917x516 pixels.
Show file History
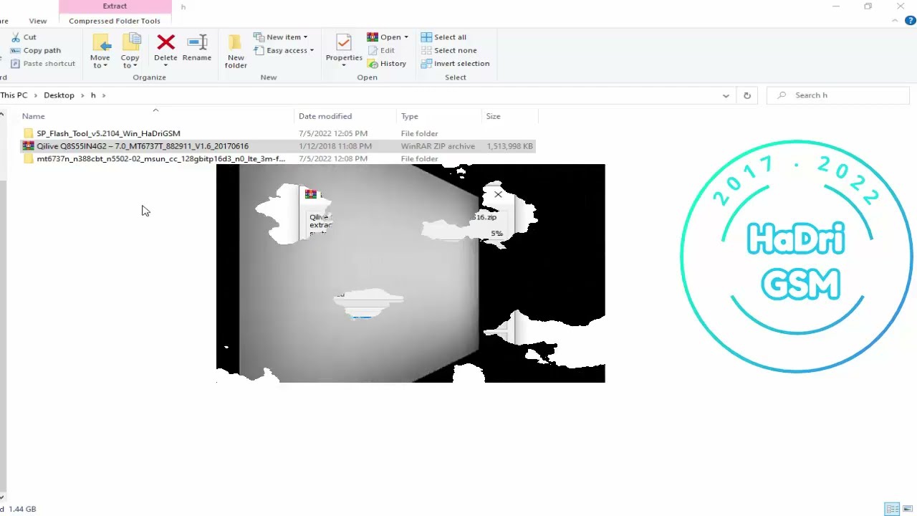coord(387,64)
